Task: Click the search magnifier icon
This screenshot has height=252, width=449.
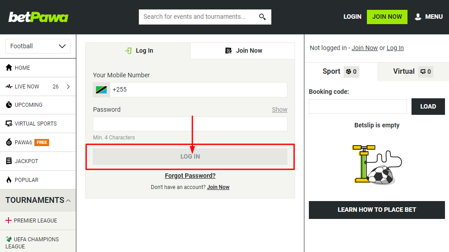Action: (x=262, y=17)
